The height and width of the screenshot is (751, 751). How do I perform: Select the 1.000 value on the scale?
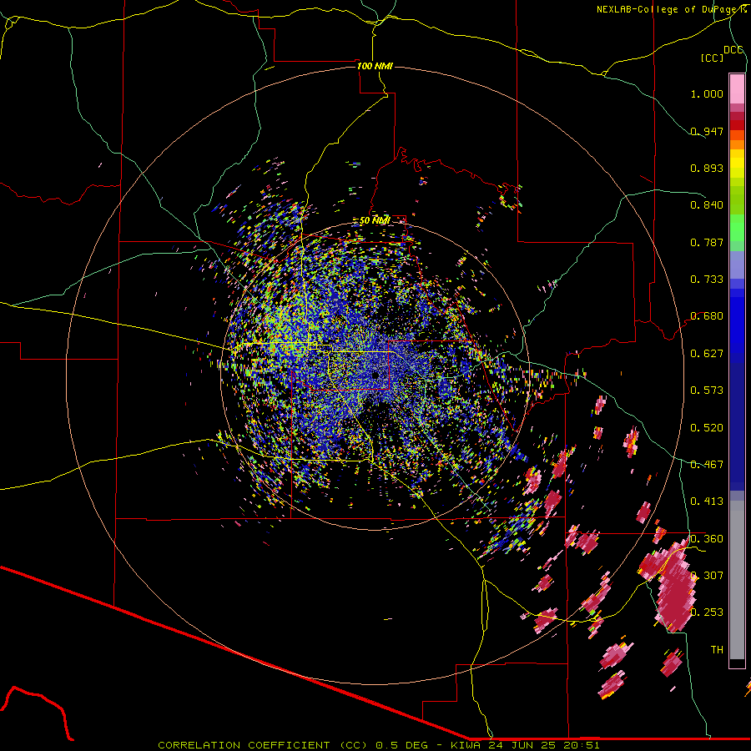click(x=707, y=93)
